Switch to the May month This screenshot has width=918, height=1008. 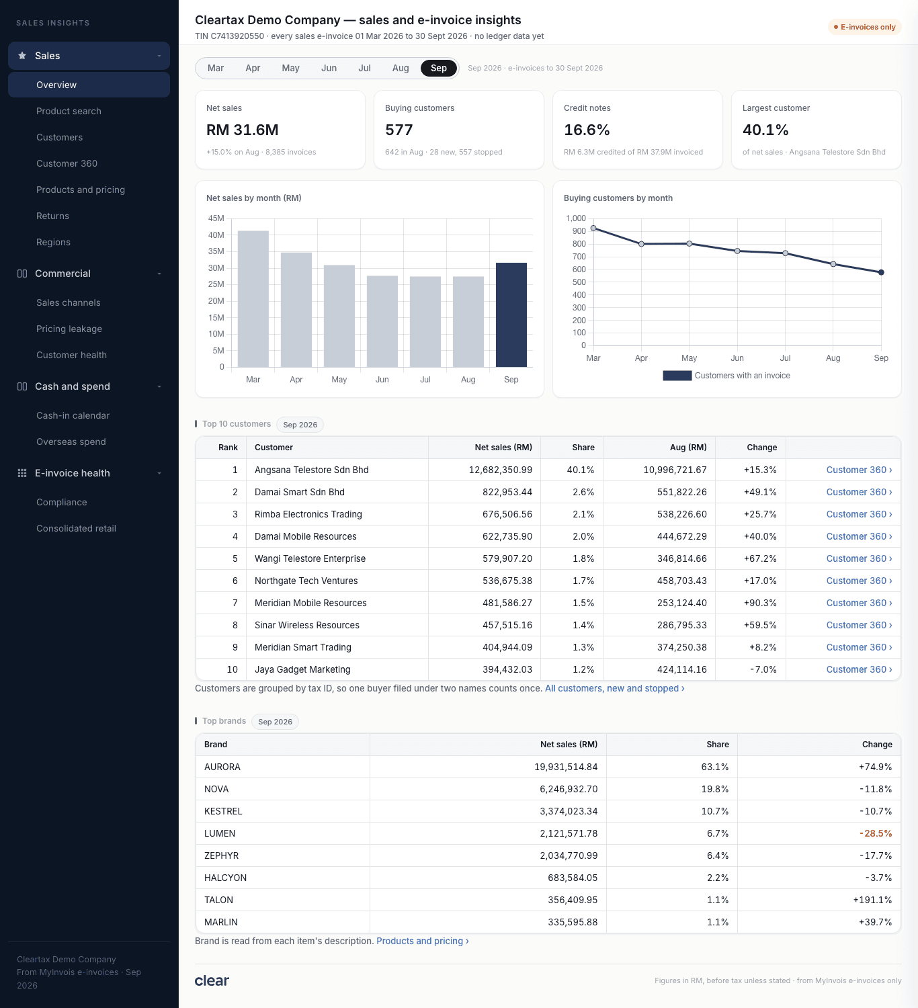pos(290,68)
